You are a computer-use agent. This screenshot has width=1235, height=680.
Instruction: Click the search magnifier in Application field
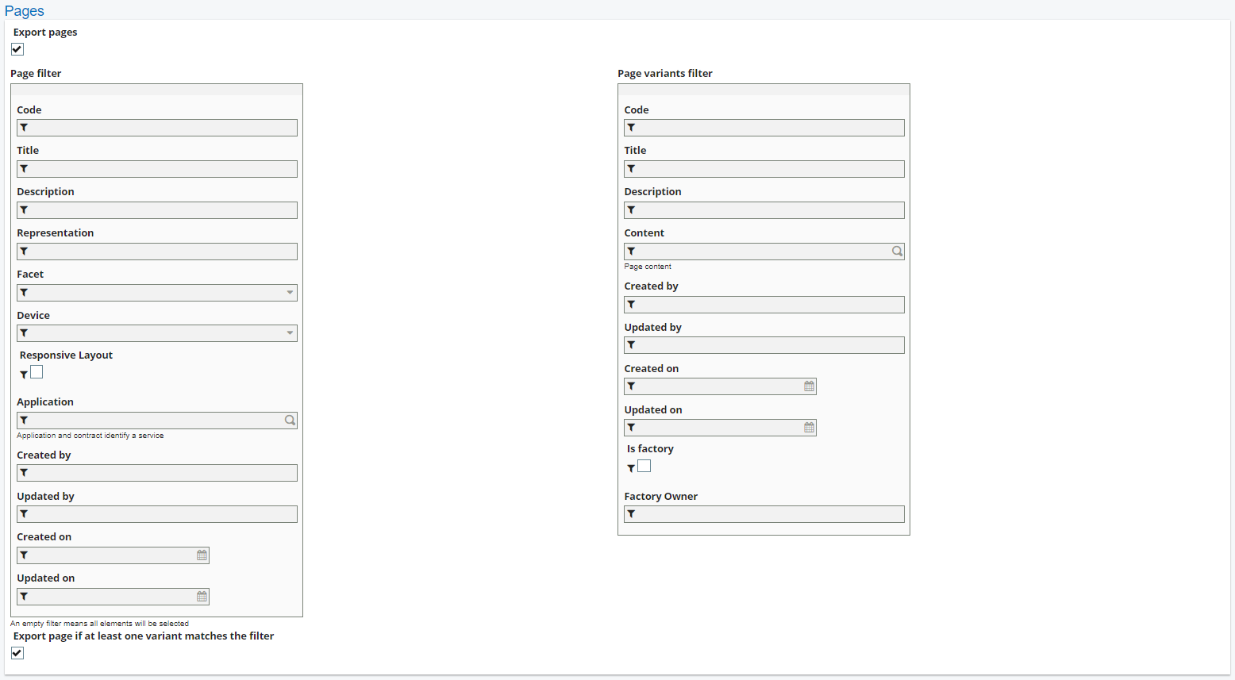(x=290, y=421)
